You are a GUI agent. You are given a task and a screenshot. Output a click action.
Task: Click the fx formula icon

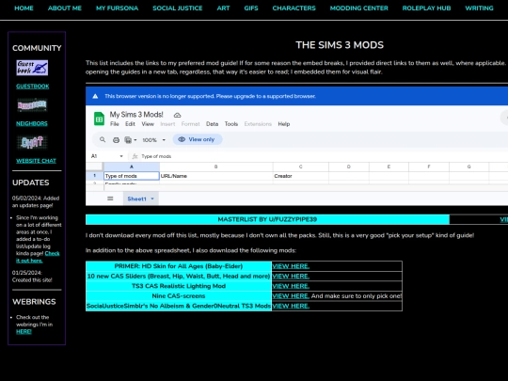[x=135, y=156]
